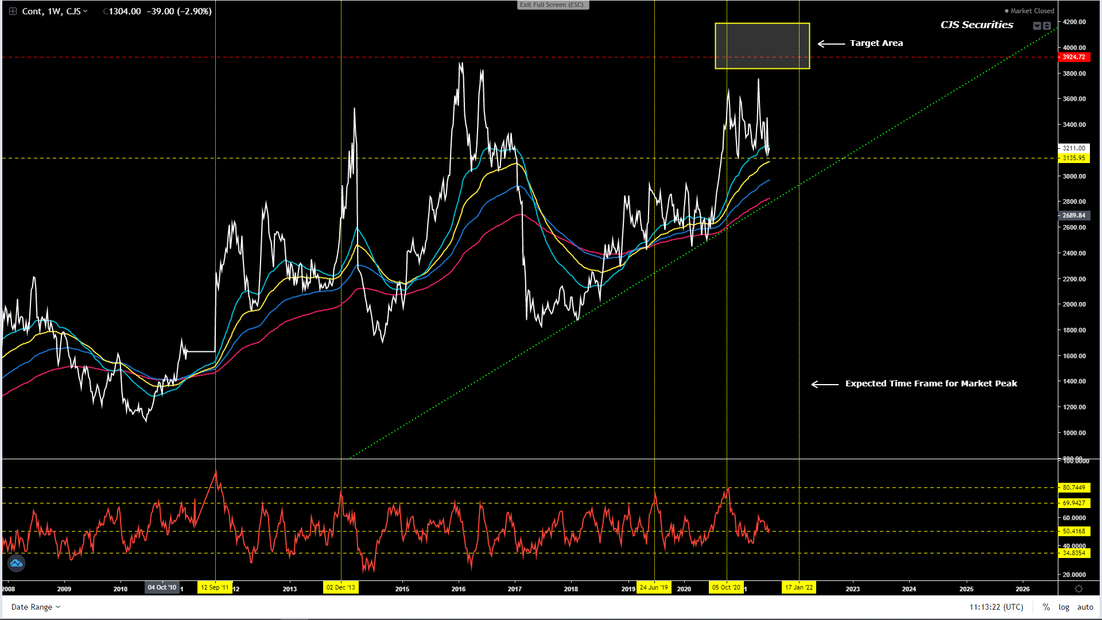The width and height of the screenshot is (1102, 620).
Task: Click the pane maximize up-down arrows icon
Action: pos(1047,26)
